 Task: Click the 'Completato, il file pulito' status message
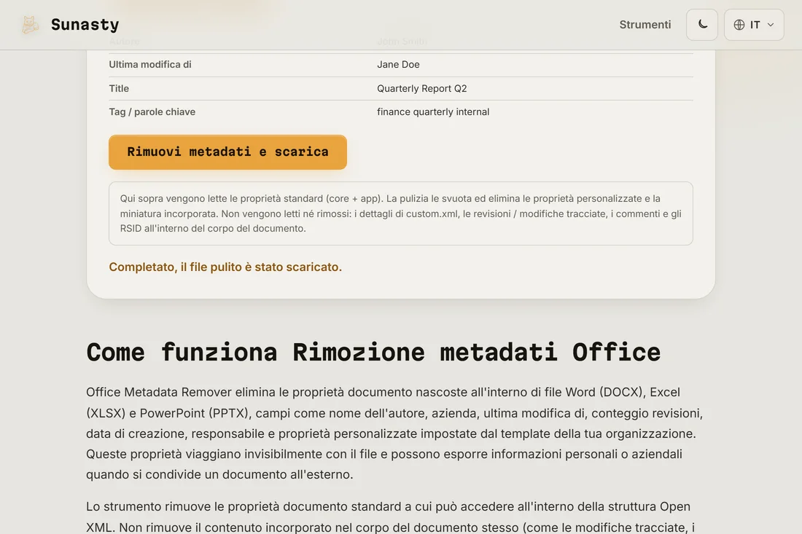click(x=225, y=267)
